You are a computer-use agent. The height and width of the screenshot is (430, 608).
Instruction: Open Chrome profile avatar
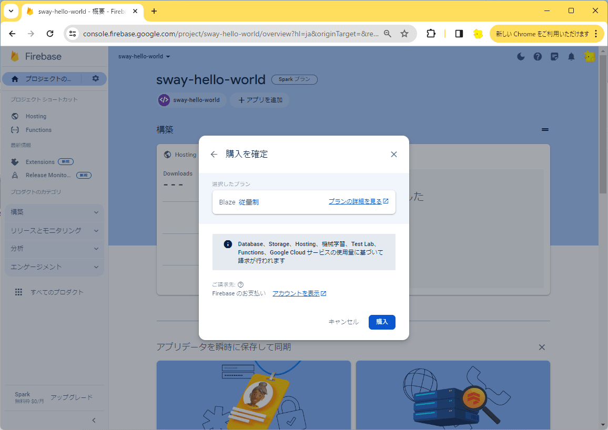pyautogui.click(x=478, y=34)
